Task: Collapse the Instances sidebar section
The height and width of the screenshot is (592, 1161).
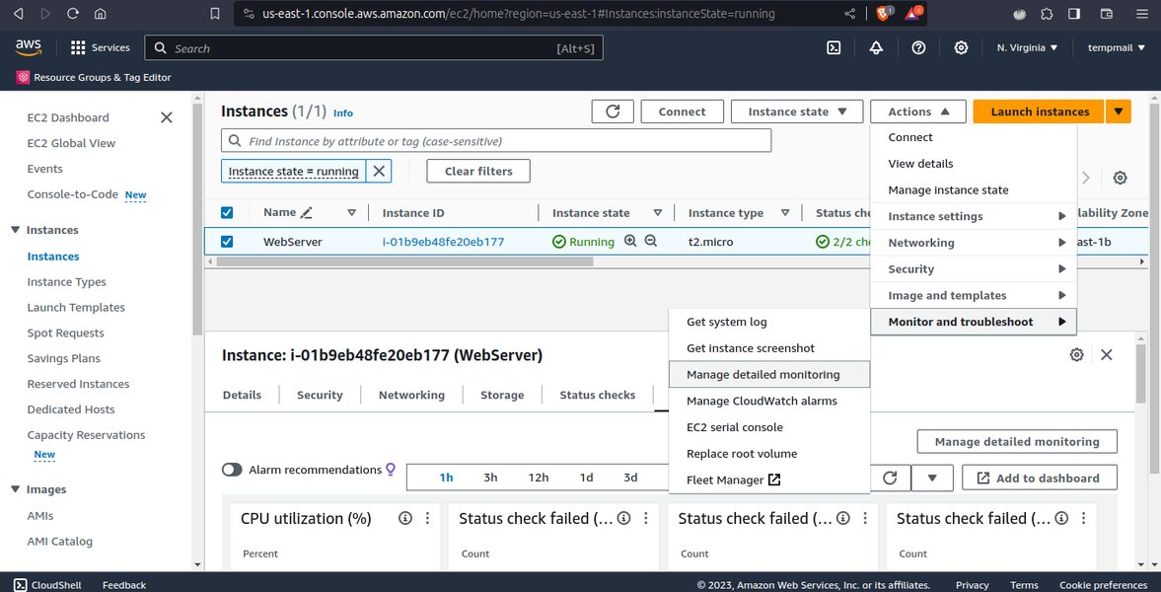Action: tap(16, 230)
